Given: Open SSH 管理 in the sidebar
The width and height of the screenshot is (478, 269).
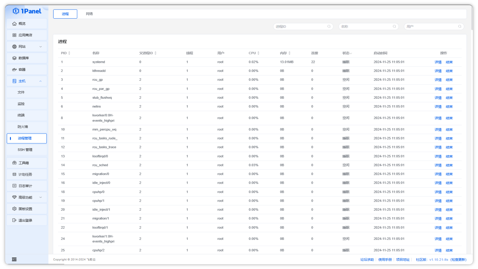Looking at the screenshot, I should click(x=25, y=150).
